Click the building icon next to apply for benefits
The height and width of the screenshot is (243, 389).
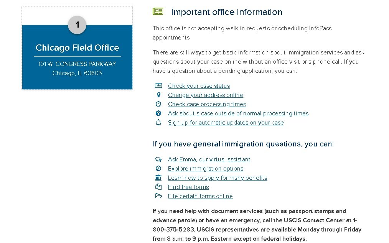coord(158,177)
